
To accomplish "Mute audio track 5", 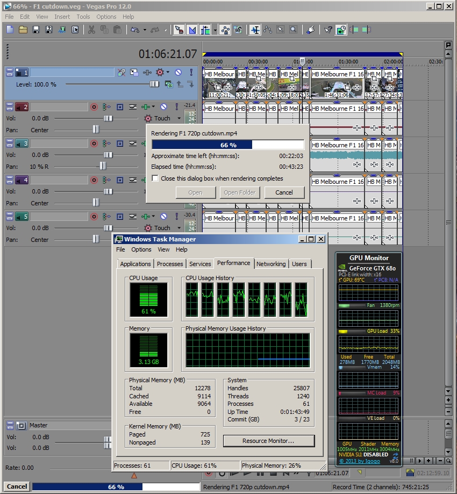I will click(163, 217).
